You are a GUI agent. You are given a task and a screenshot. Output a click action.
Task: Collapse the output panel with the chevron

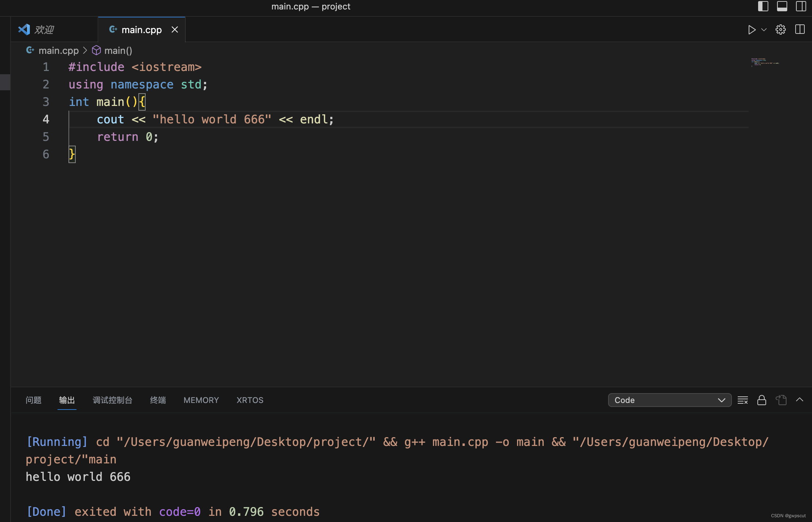(x=800, y=400)
